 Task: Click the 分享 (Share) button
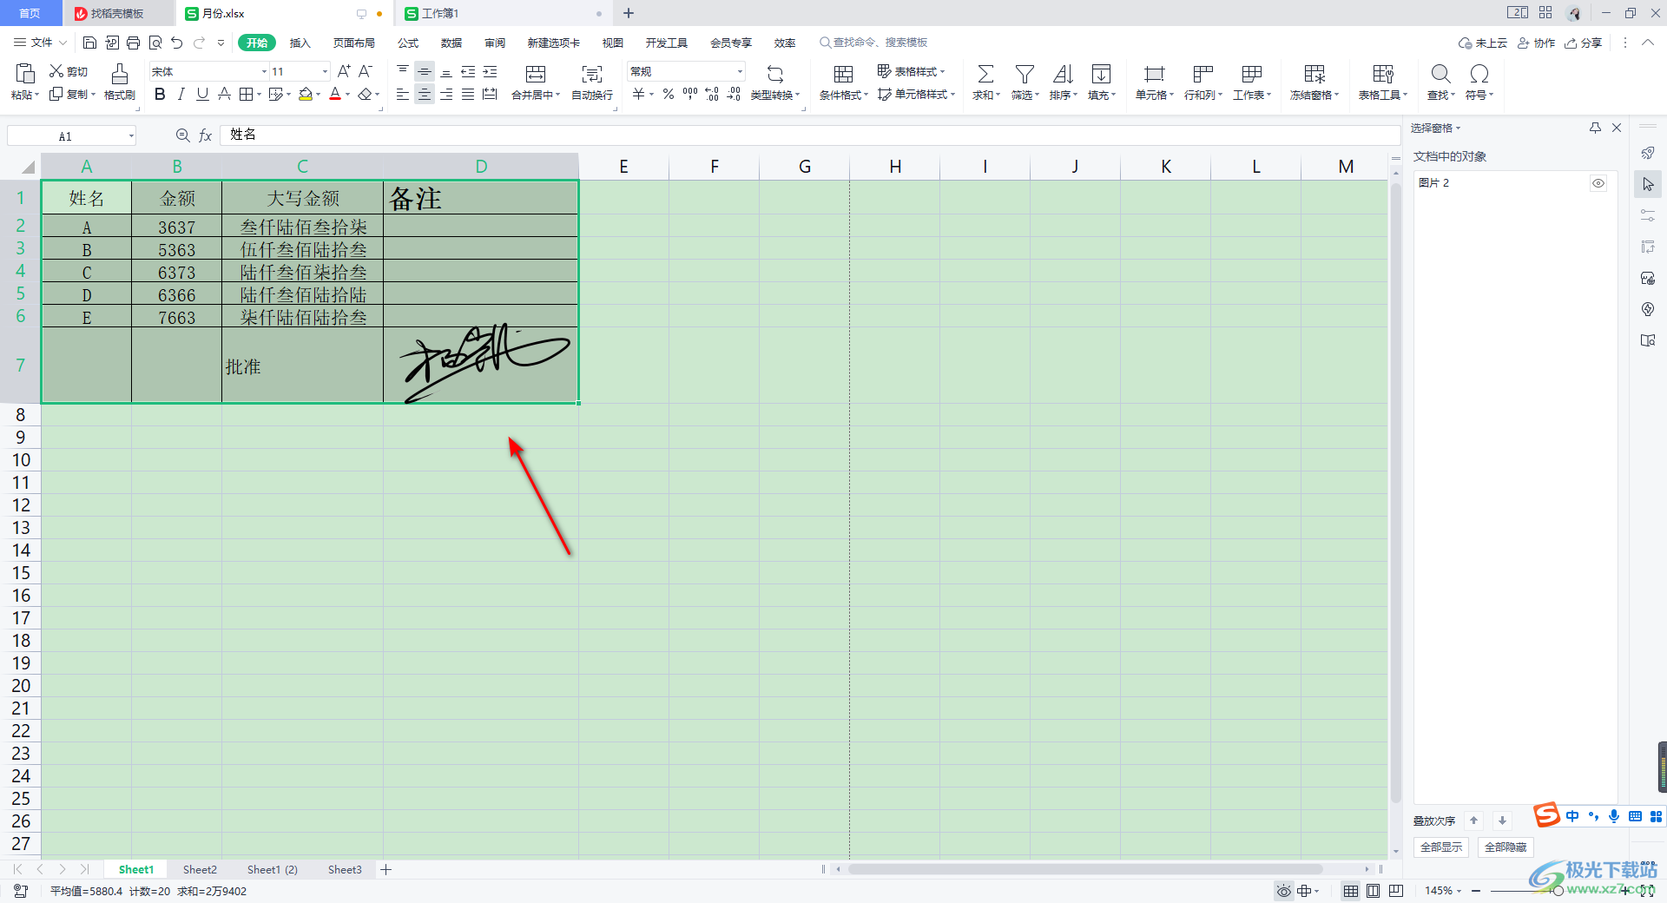1584,43
